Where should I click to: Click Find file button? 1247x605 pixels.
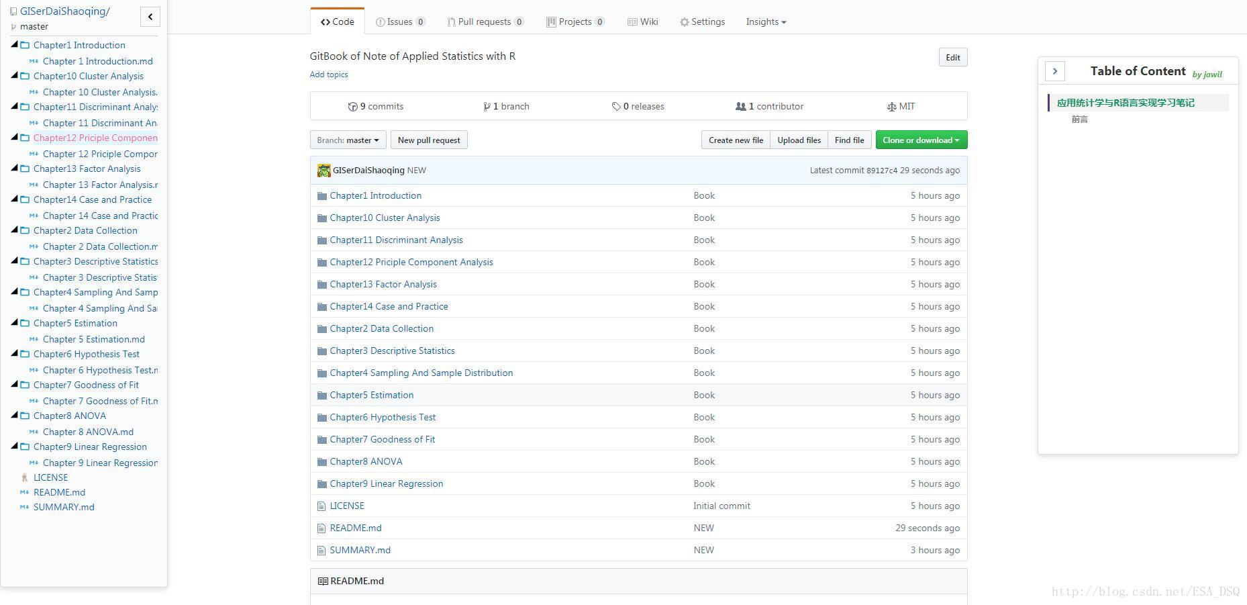click(849, 140)
